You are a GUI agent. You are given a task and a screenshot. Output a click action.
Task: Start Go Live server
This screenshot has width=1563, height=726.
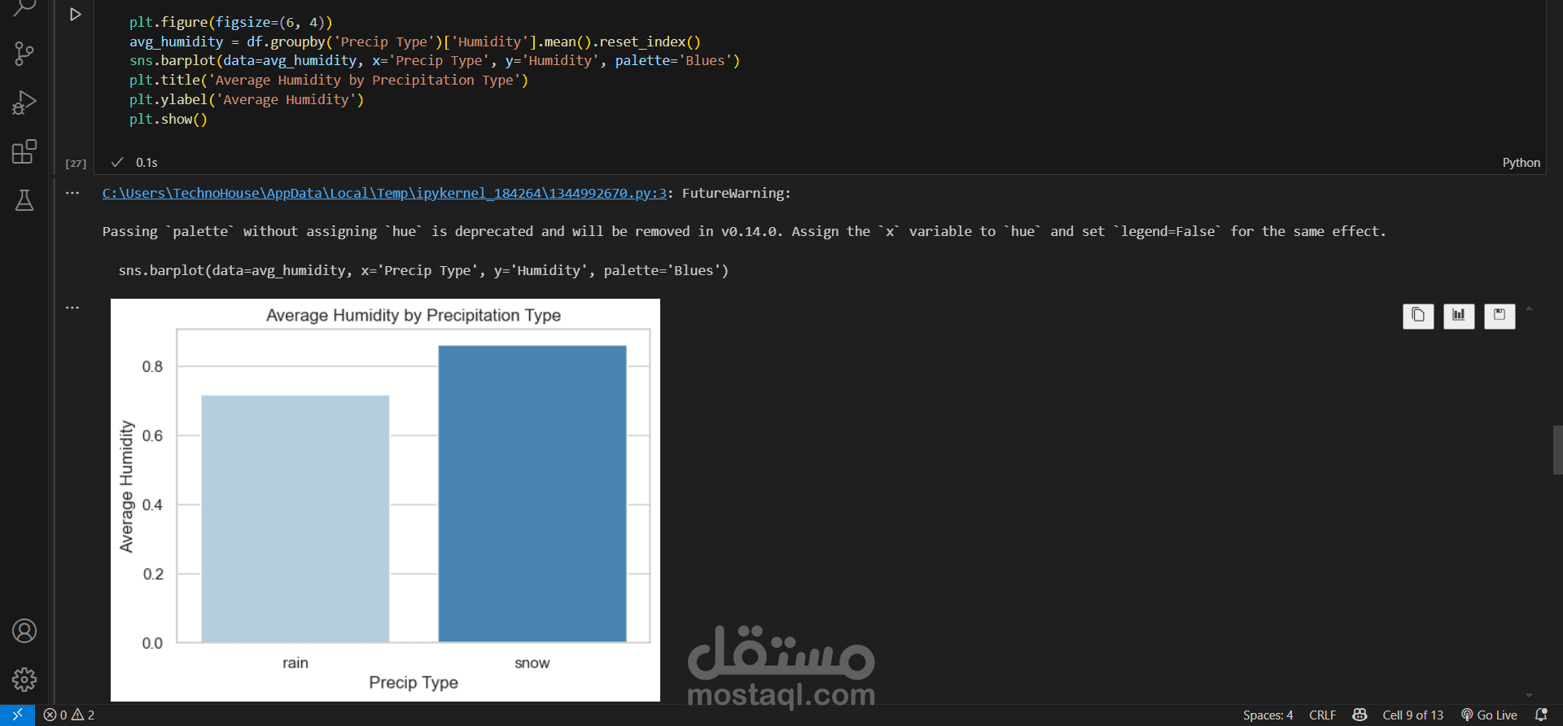click(x=1489, y=715)
